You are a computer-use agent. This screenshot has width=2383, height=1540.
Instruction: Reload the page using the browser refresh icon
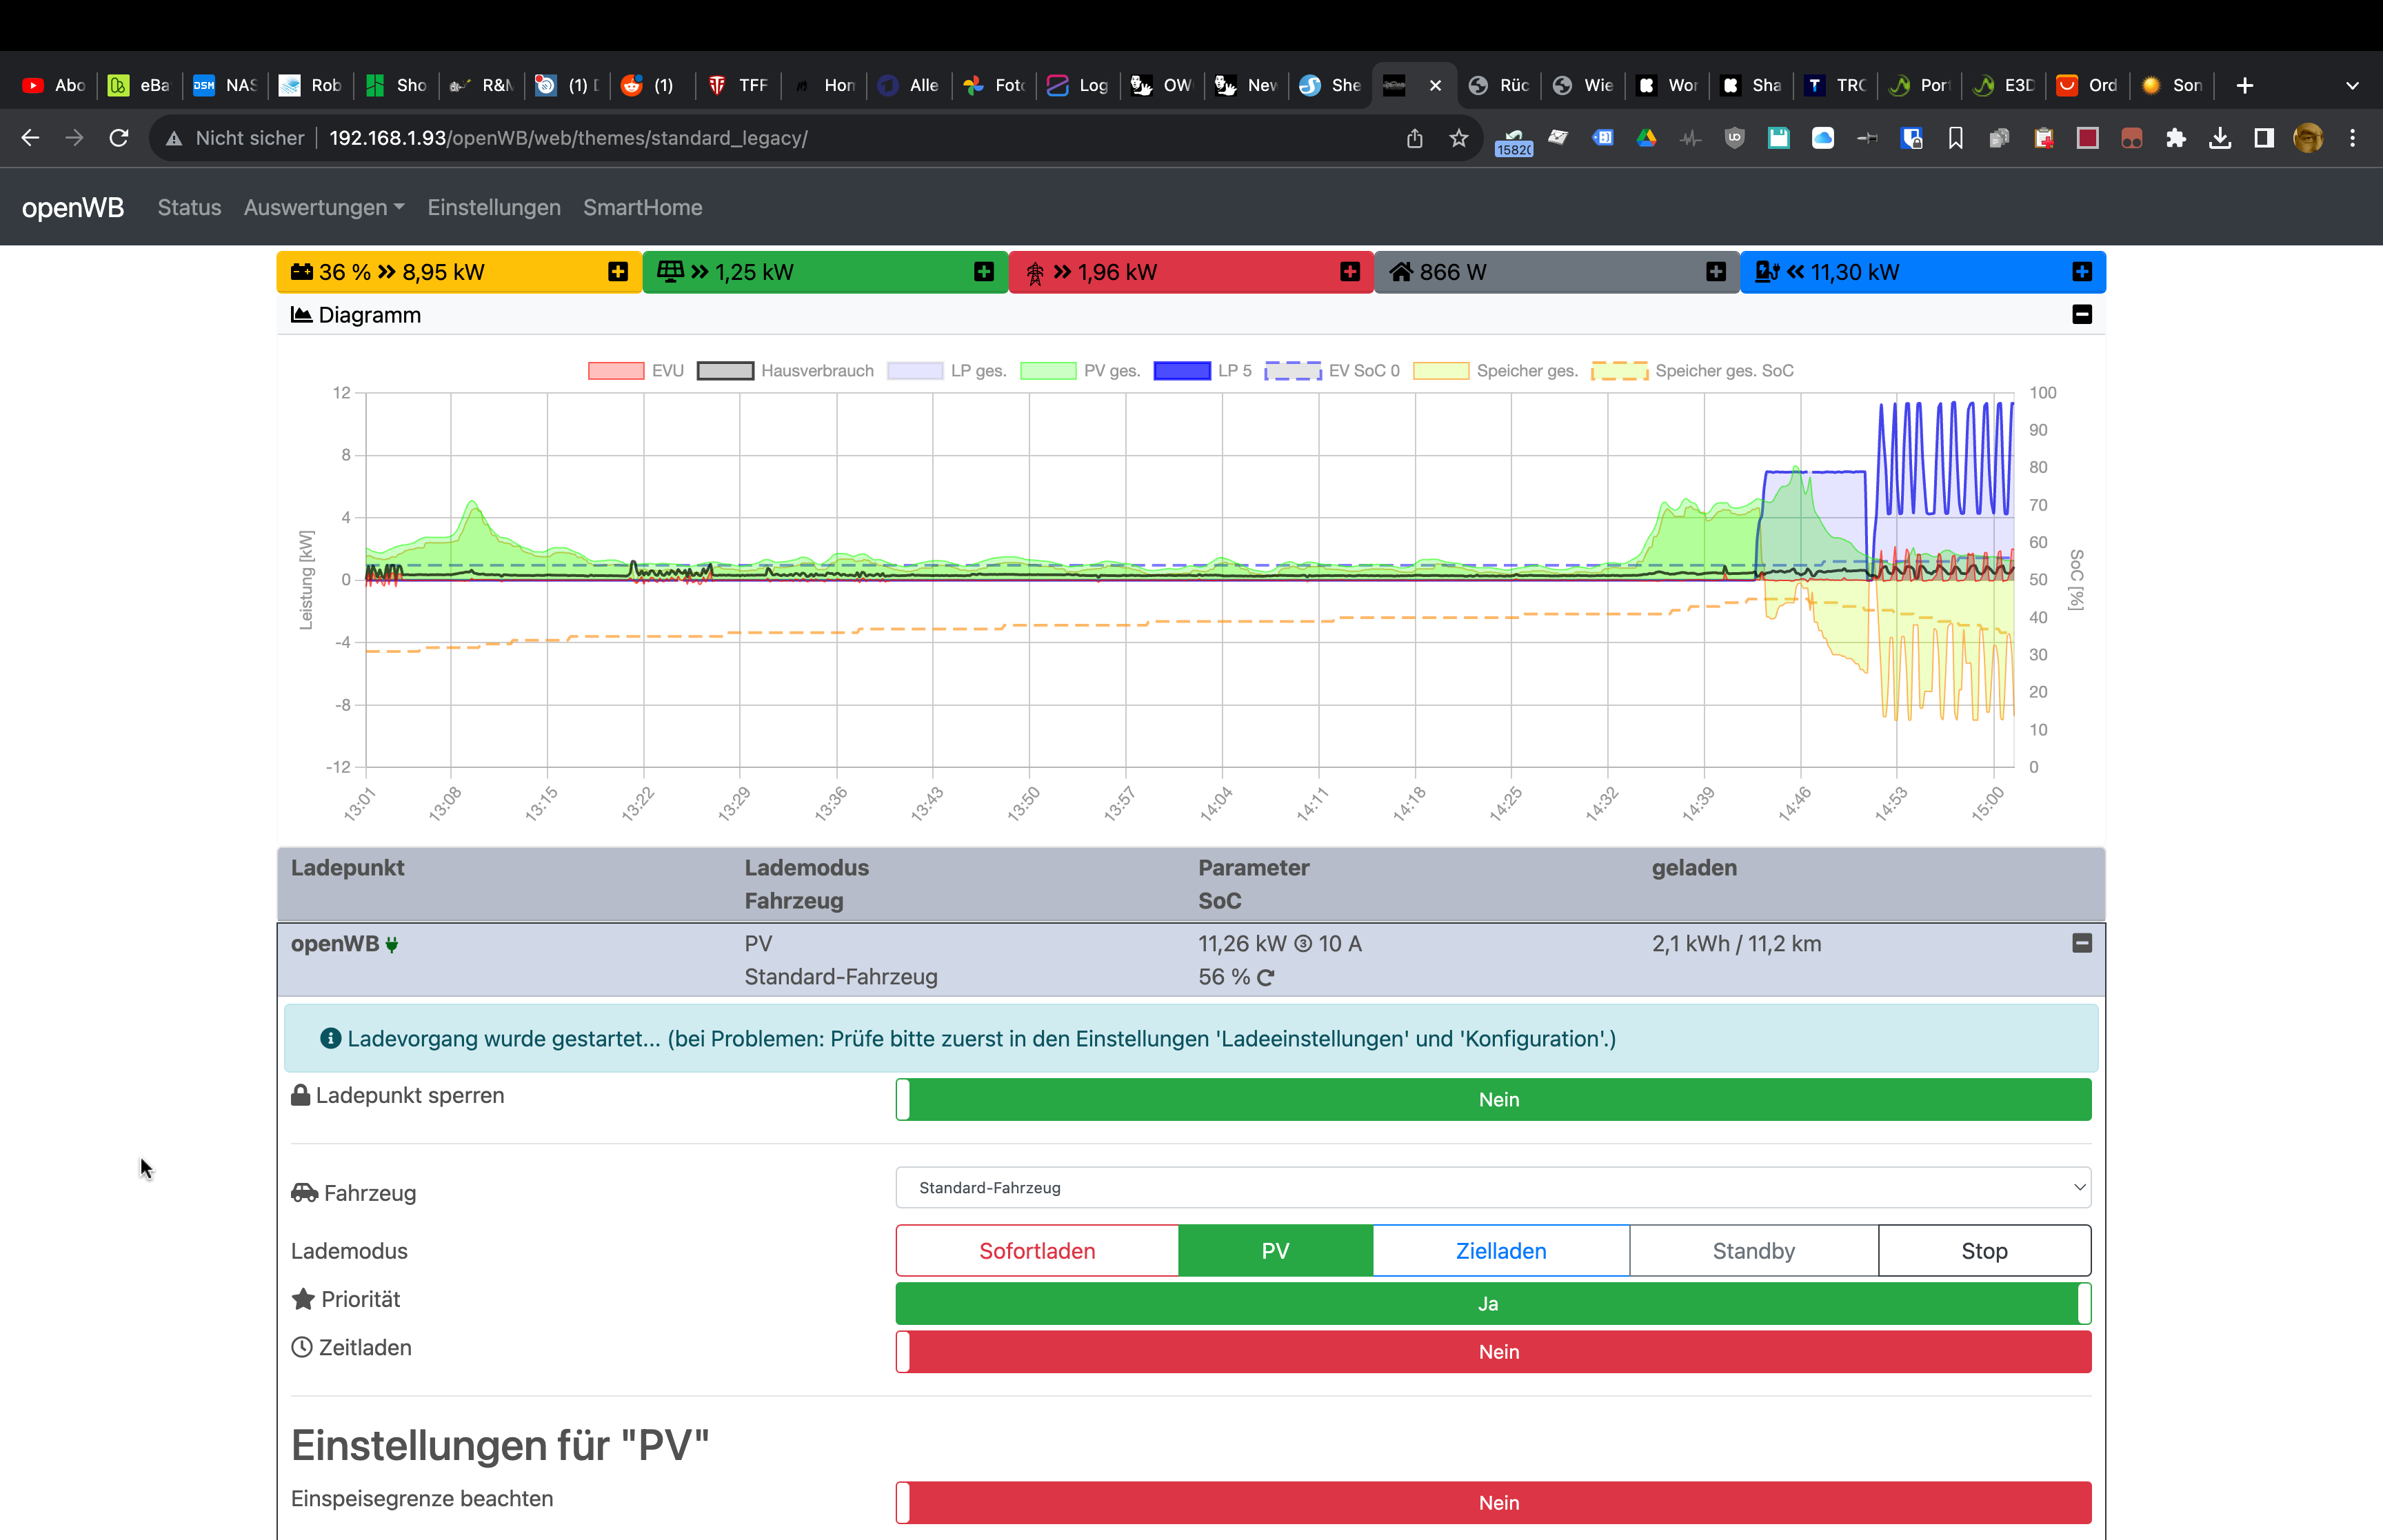119,138
